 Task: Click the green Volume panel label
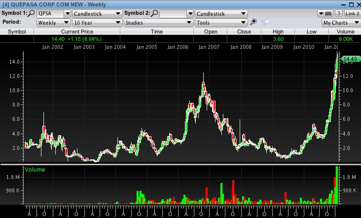tap(35, 170)
